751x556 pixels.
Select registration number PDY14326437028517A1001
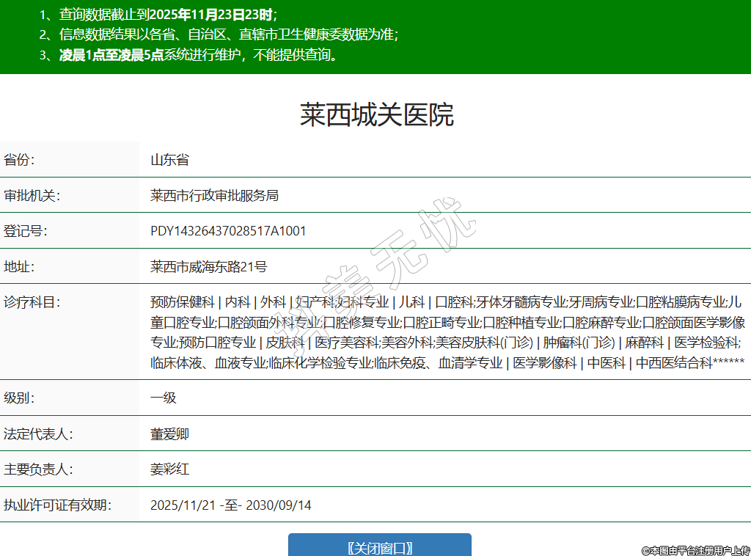228,231
